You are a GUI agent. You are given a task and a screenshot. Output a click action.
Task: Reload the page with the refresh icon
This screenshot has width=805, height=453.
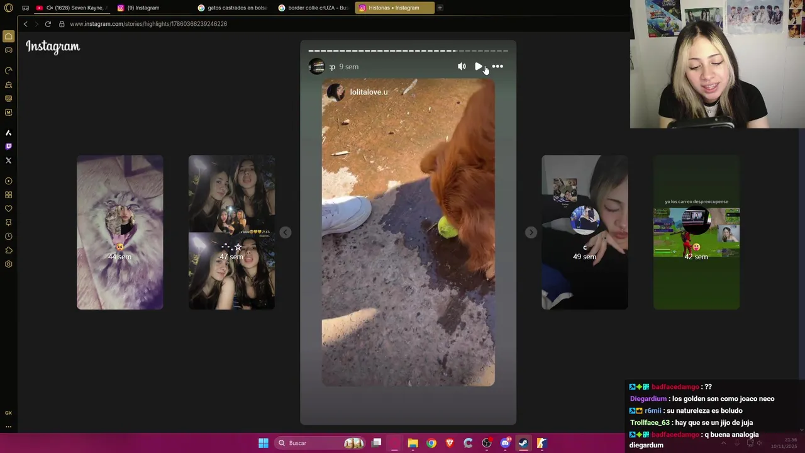(x=48, y=24)
